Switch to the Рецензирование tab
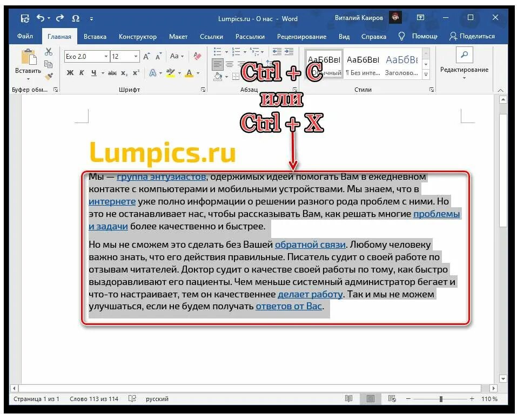Image resolution: width=517 pixels, height=414 pixels. point(301,37)
